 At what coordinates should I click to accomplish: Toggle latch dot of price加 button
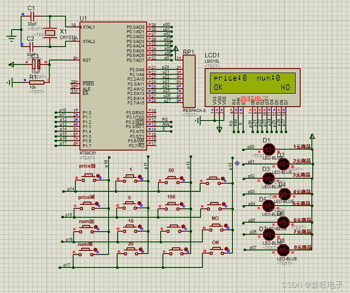(98, 176)
